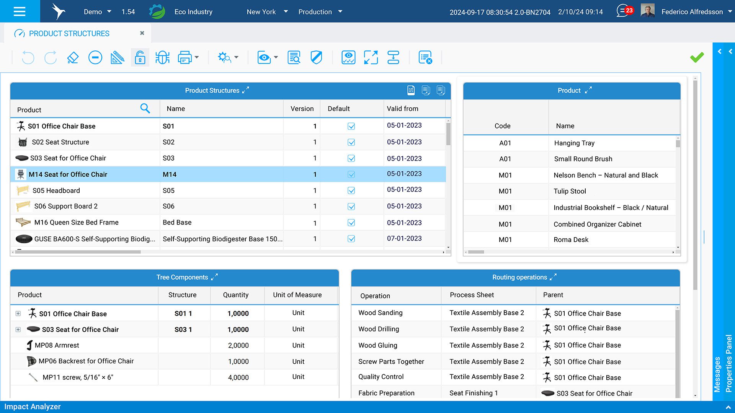
Task: Click search magnifier in Product column header
Action: pos(145,109)
